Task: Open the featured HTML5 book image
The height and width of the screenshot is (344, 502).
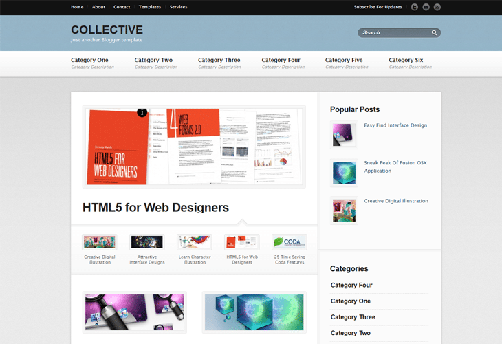Action: pyautogui.click(x=194, y=147)
